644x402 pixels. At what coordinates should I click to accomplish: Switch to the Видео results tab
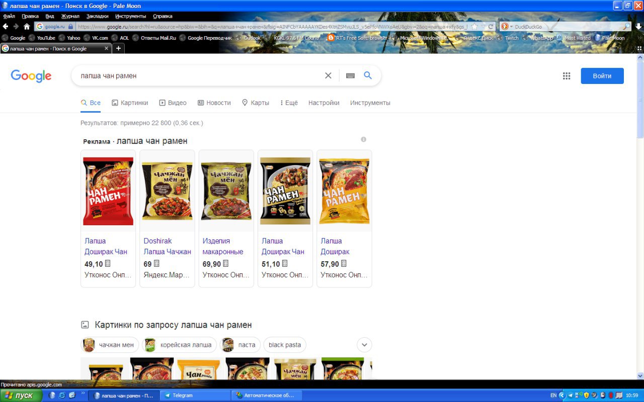pos(173,103)
